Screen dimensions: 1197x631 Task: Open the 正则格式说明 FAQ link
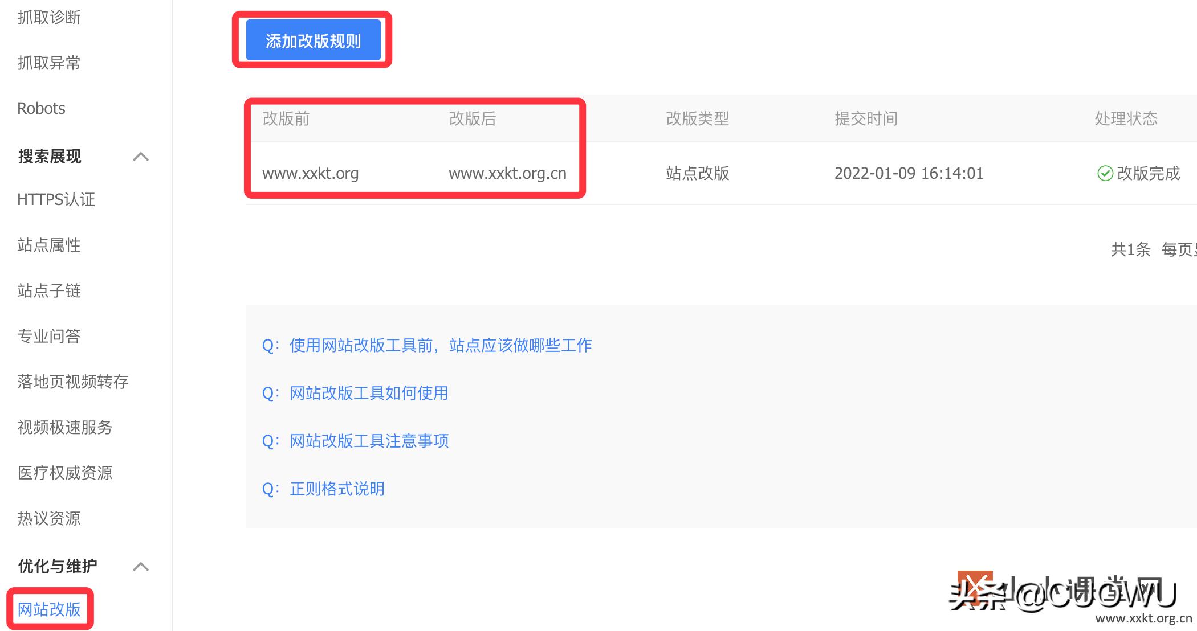336,489
